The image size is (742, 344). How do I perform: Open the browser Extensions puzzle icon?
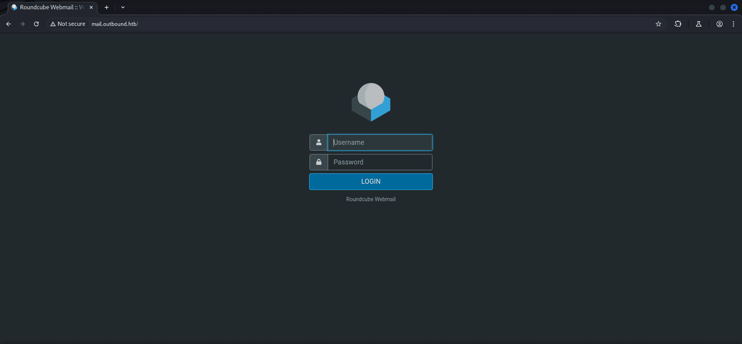pyautogui.click(x=678, y=24)
